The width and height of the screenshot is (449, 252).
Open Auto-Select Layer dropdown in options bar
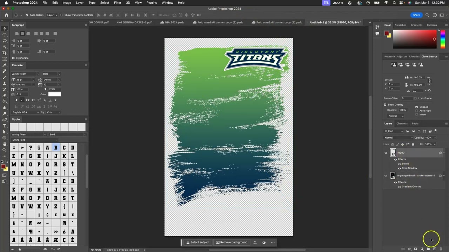52,15
